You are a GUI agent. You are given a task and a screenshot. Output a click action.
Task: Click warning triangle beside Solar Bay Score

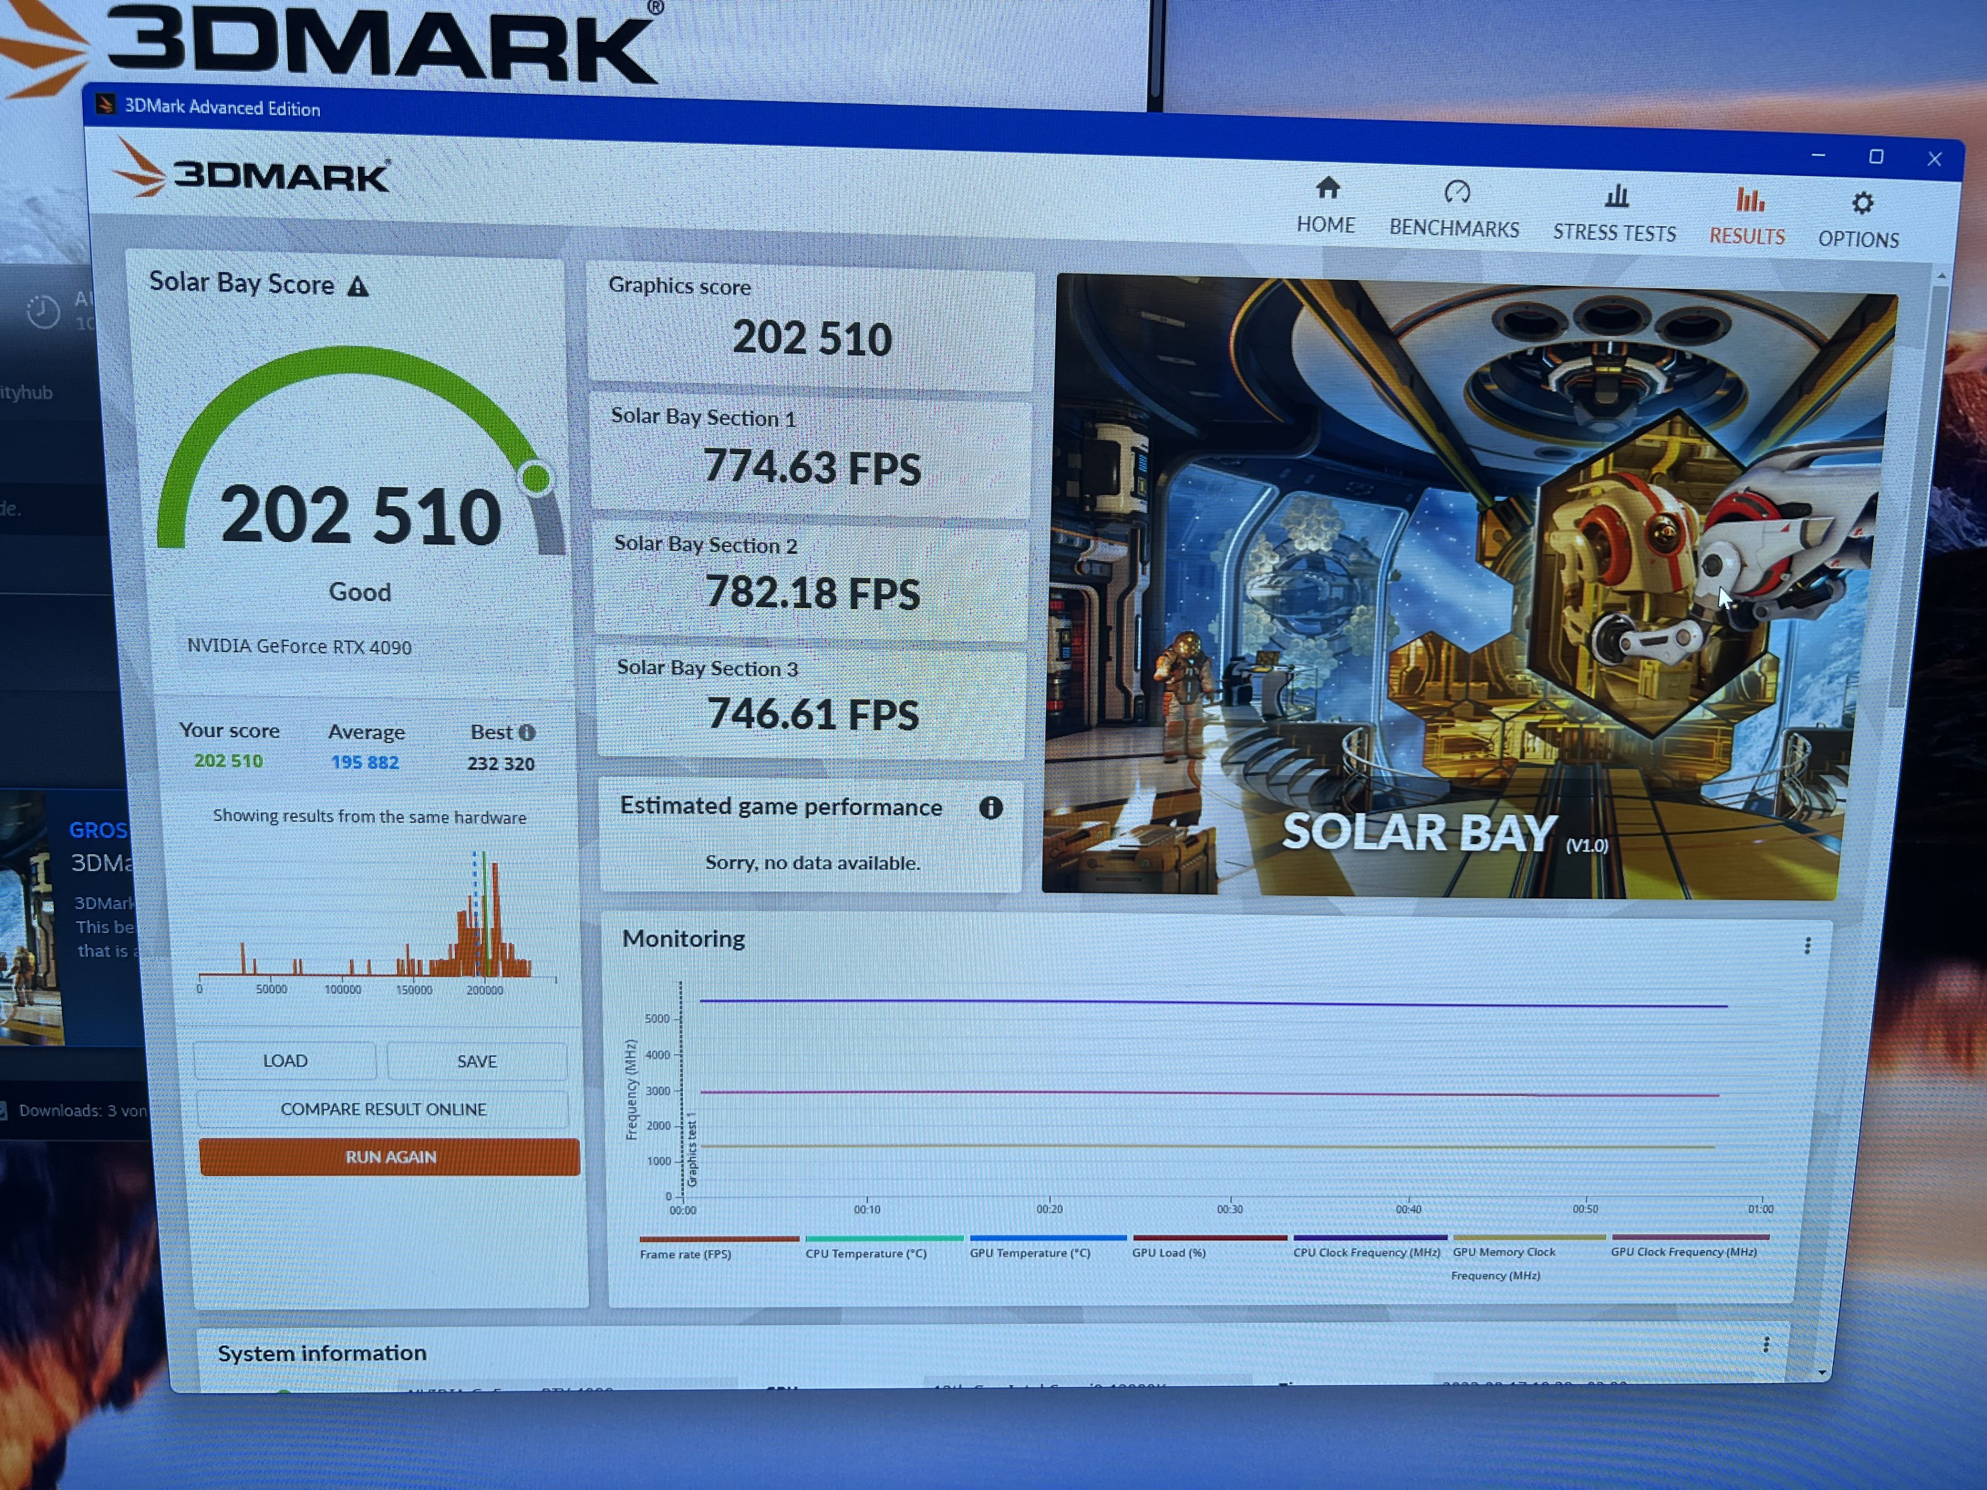(359, 288)
